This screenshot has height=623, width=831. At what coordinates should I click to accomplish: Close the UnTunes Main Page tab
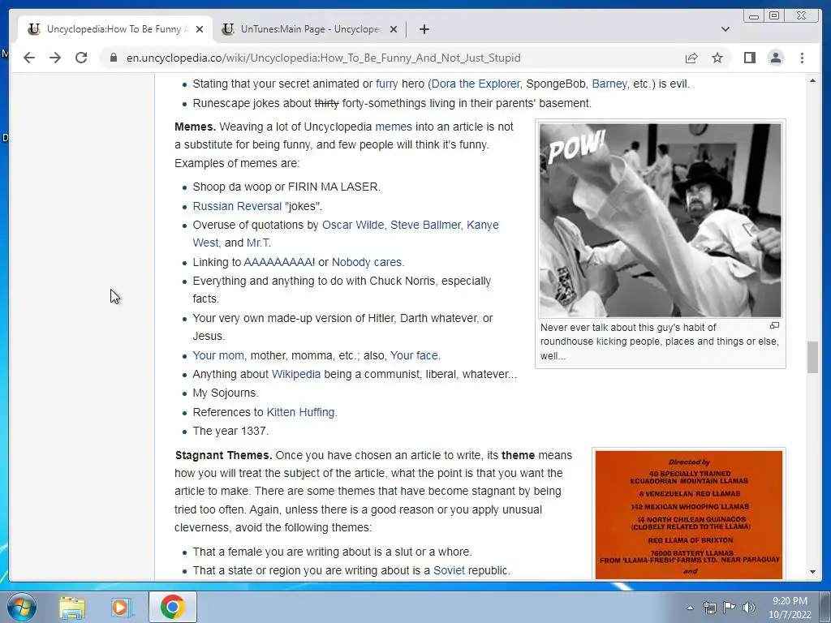394,29
